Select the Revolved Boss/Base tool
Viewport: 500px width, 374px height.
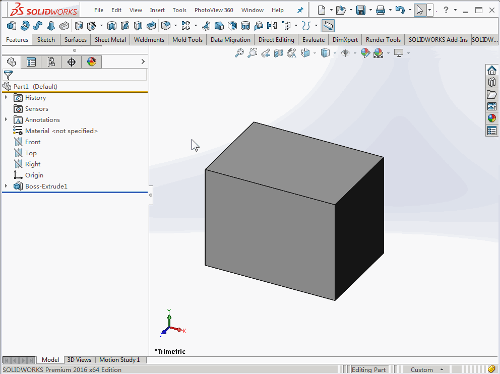pyautogui.click(x=25, y=26)
